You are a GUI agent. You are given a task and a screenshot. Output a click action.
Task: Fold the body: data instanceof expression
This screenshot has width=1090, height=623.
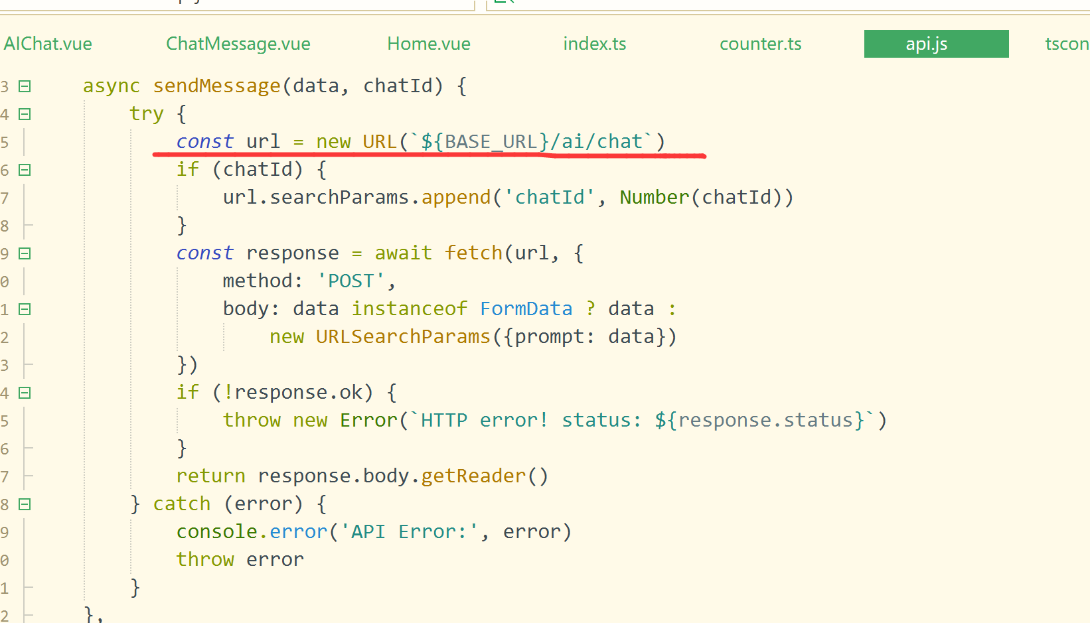click(x=25, y=309)
